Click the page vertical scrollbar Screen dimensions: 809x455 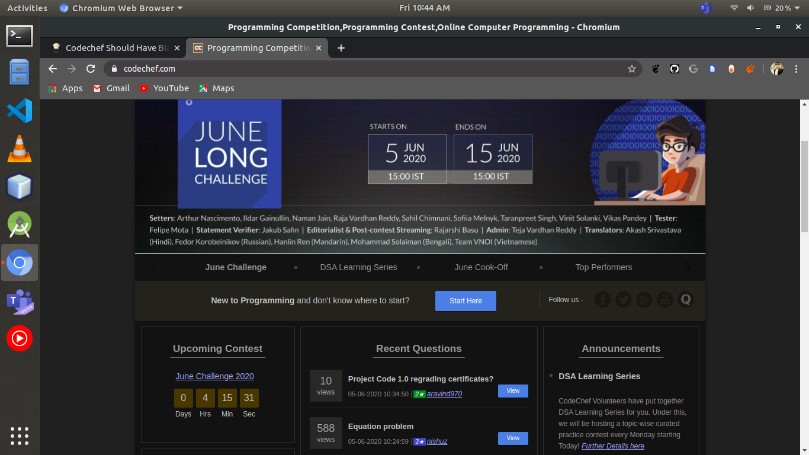[804, 187]
